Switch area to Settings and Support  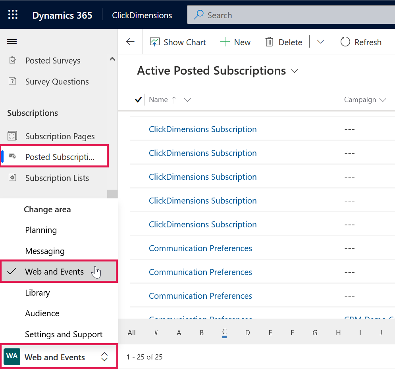[x=64, y=334]
